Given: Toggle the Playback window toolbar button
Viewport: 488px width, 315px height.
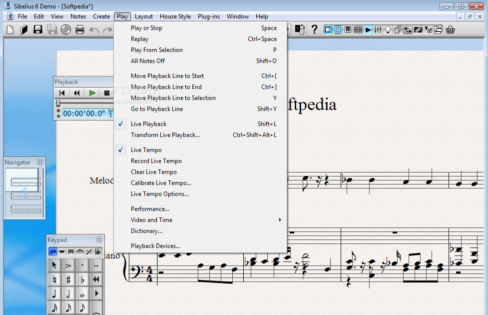Looking at the screenshot, I should coord(368,30).
